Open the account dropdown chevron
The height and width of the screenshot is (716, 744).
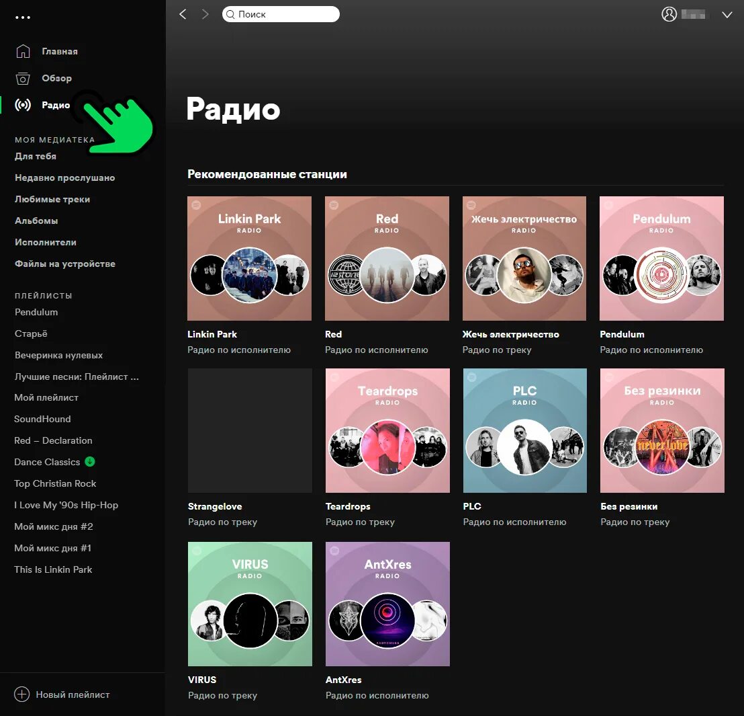[x=727, y=15]
